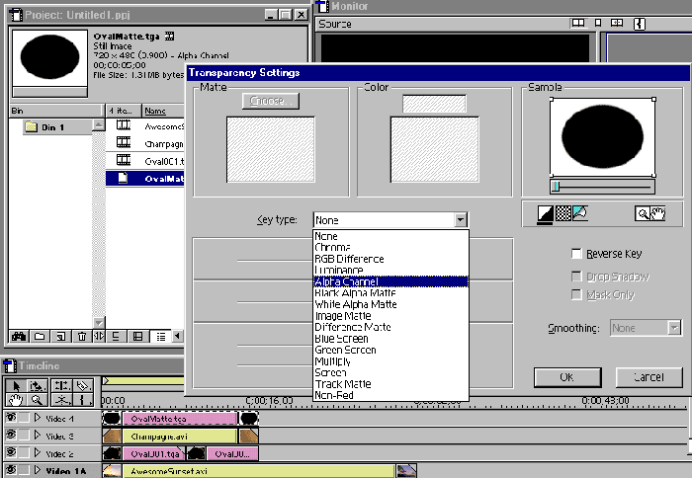Click the binoculars Find icon in Project window
Screen dimensions: 692x478
[19, 337]
